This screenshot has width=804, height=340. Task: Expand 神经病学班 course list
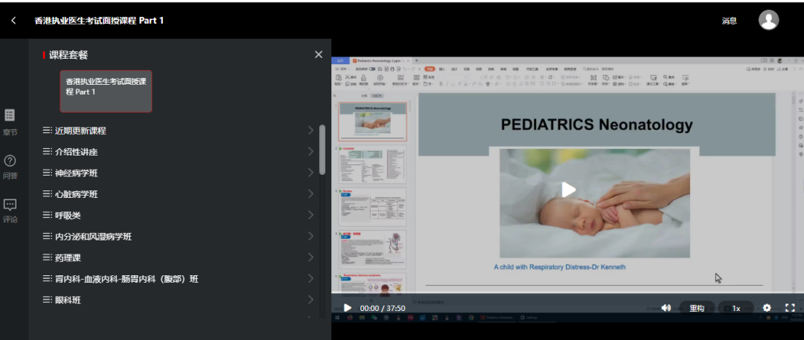(179, 173)
